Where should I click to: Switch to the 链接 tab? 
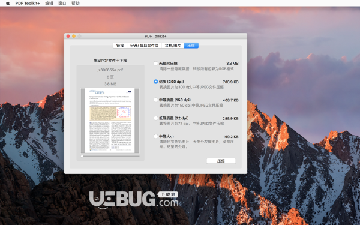click(120, 46)
